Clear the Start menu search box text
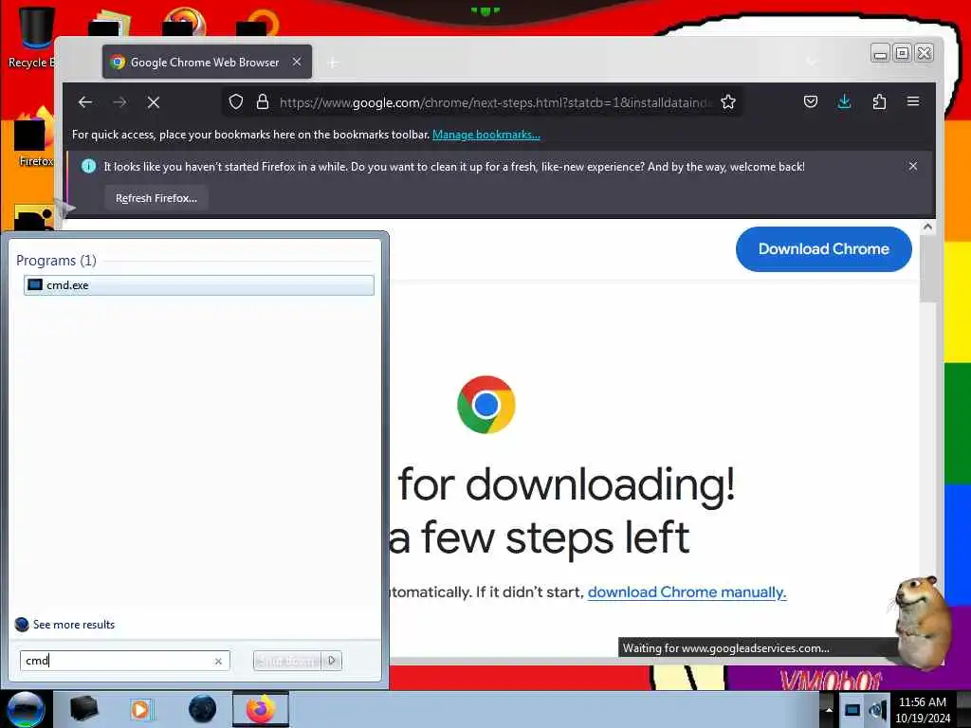This screenshot has width=971, height=728. pyautogui.click(x=218, y=661)
